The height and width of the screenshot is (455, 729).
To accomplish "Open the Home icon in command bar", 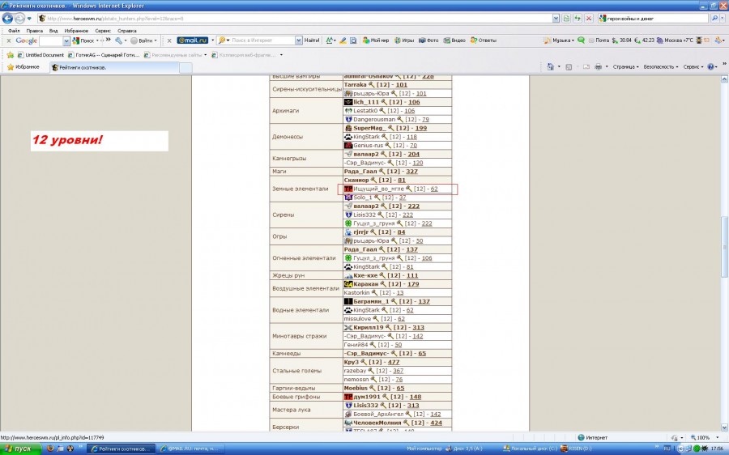I will click(551, 67).
